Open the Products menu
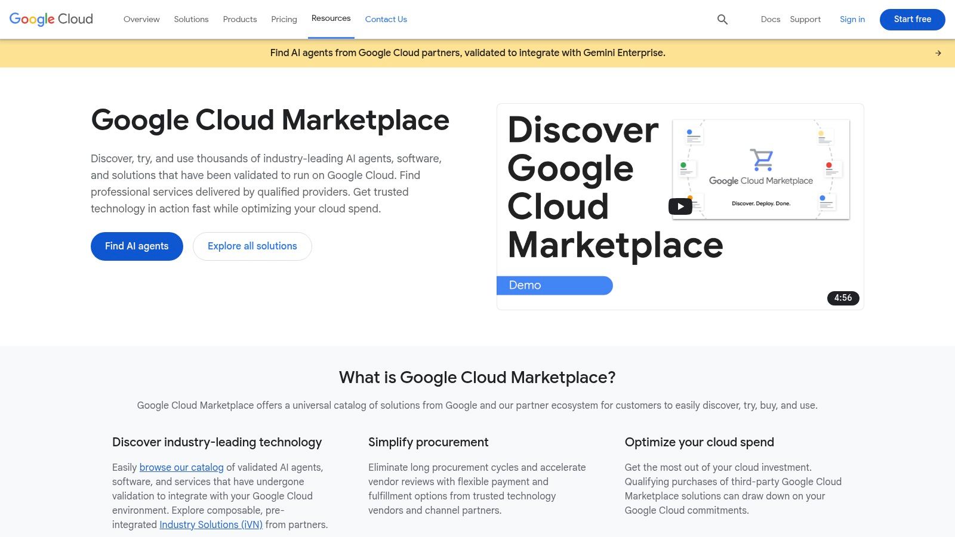The image size is (955, 537). pyautogui.click(x=240, y=19)
